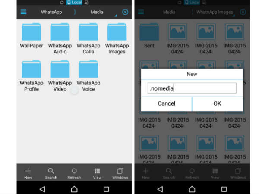Open the hamburger menu in left screen
The height and width of the screenshot is (194, 259).
click(23, 12)
